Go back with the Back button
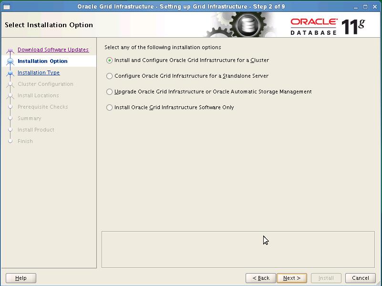 coord(261,278)
